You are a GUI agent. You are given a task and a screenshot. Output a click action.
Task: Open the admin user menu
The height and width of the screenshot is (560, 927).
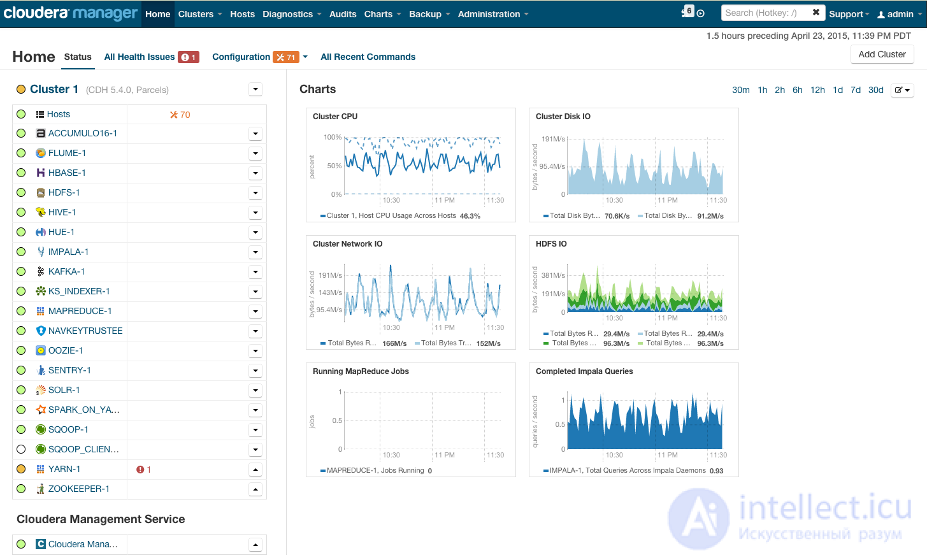tap(899, 14)
